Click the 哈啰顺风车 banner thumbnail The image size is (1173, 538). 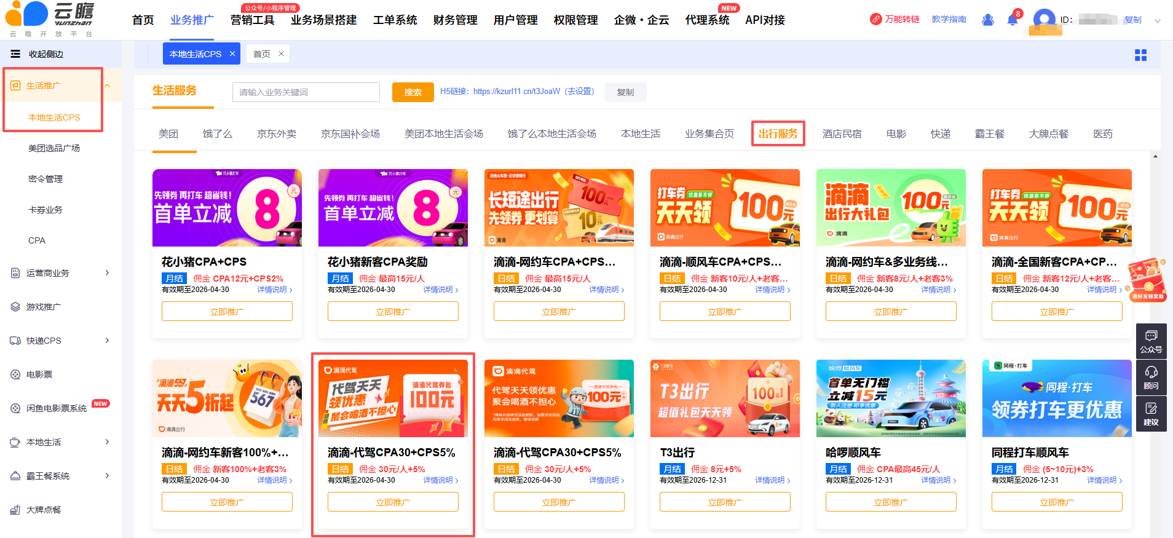click(891, 398)
